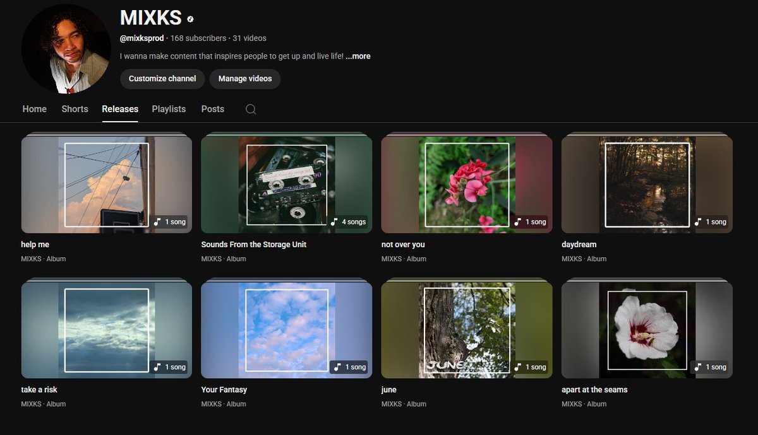Open the Posts tab
Image resolution: width=758 pixels, height=435 pixels.
(213, 109)
